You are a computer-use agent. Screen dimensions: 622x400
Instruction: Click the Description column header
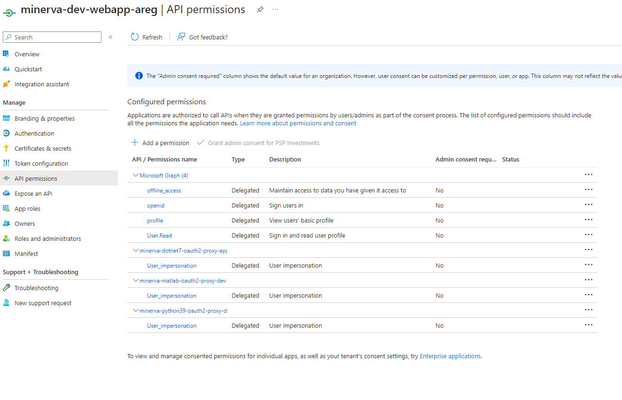click(x=285, y=159)
